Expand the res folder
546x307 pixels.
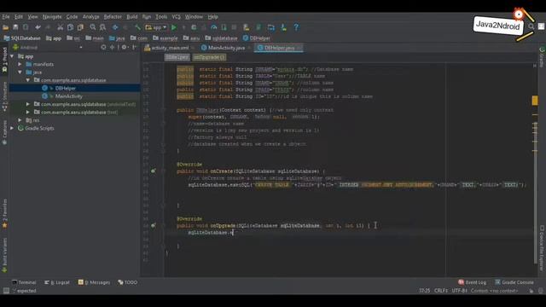click(x=20, y=120)
